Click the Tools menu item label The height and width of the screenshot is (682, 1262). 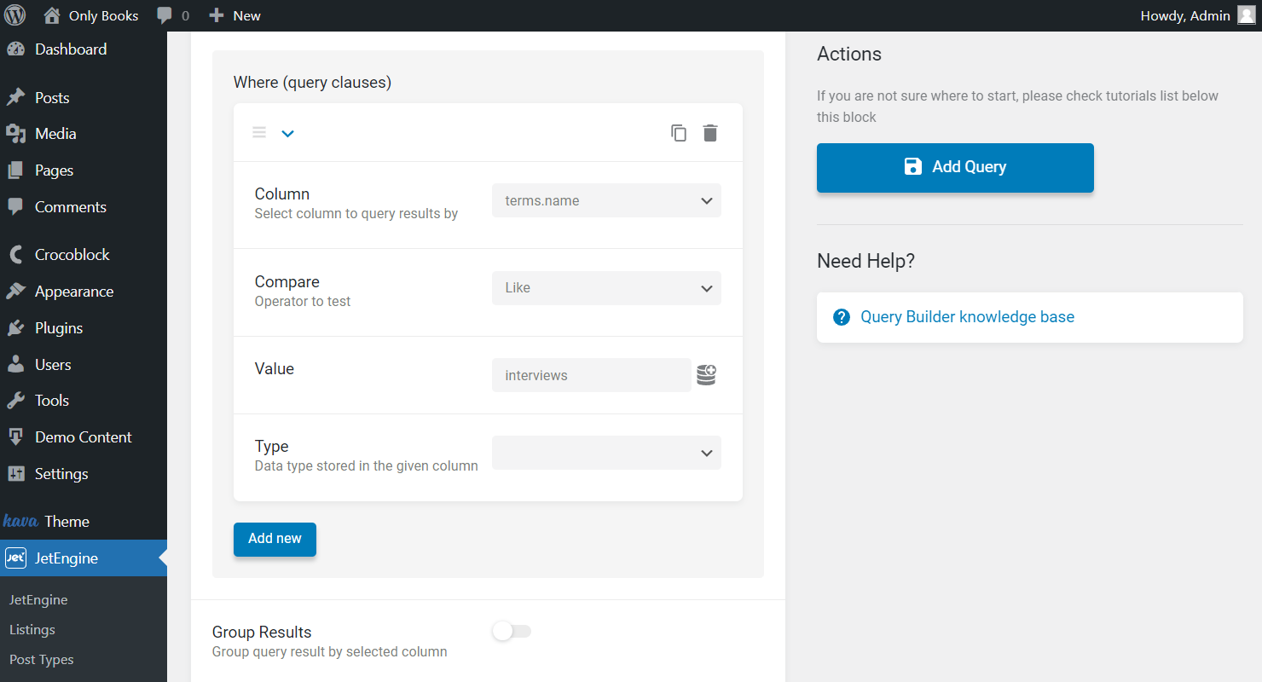[x=52, y=401]
